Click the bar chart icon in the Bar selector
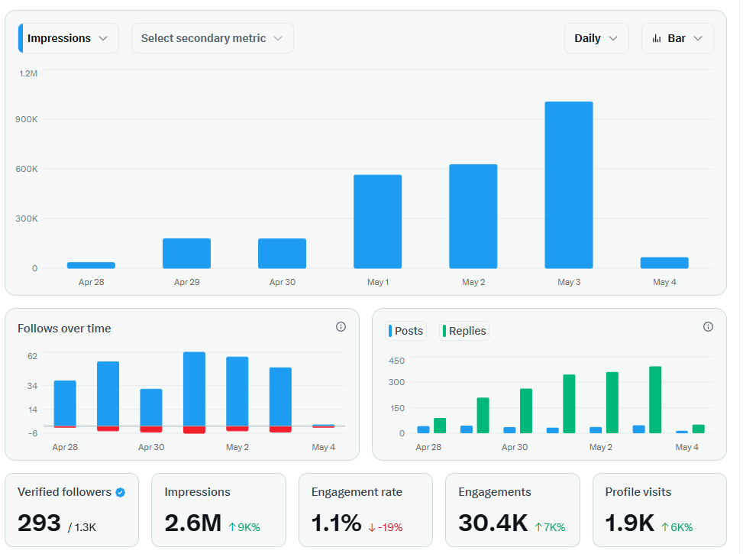This screenshot has height=554, width=743. (x=656, y=38)
